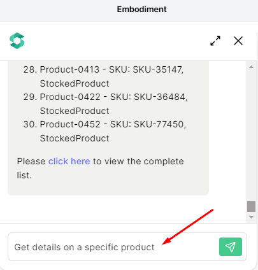This screenshot has width=258, height=270.
Task: Click the SKU-36484 code
Action: point(161,97)
